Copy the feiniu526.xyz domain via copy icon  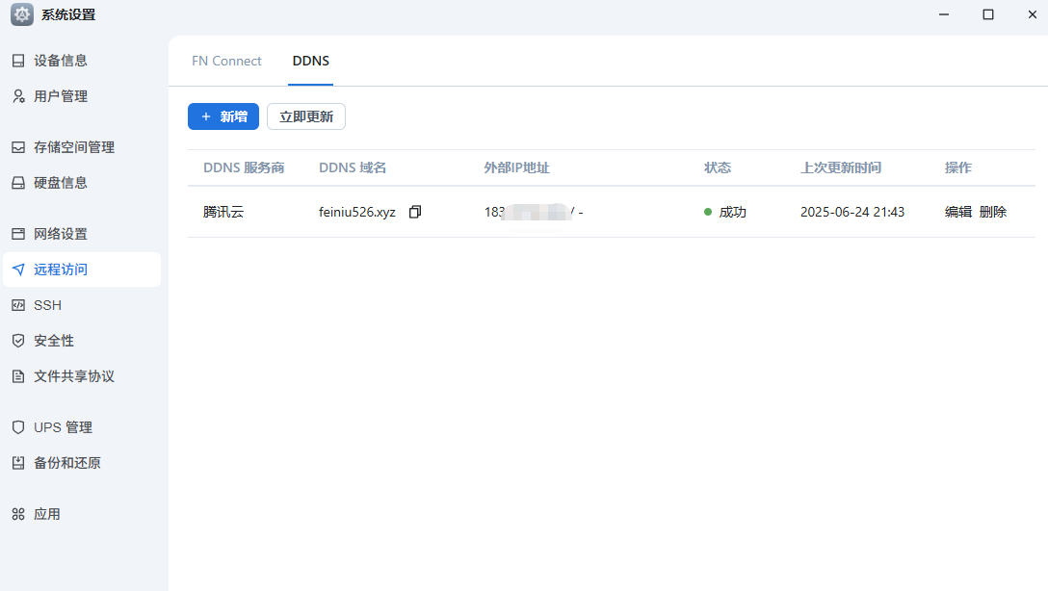pos(415,212)
